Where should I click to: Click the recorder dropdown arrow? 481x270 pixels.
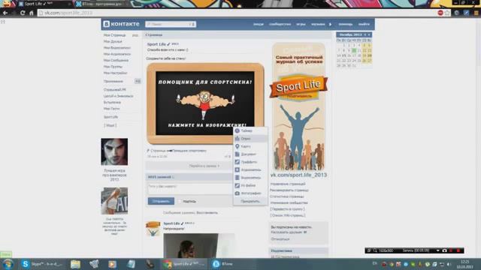[437, 250]
